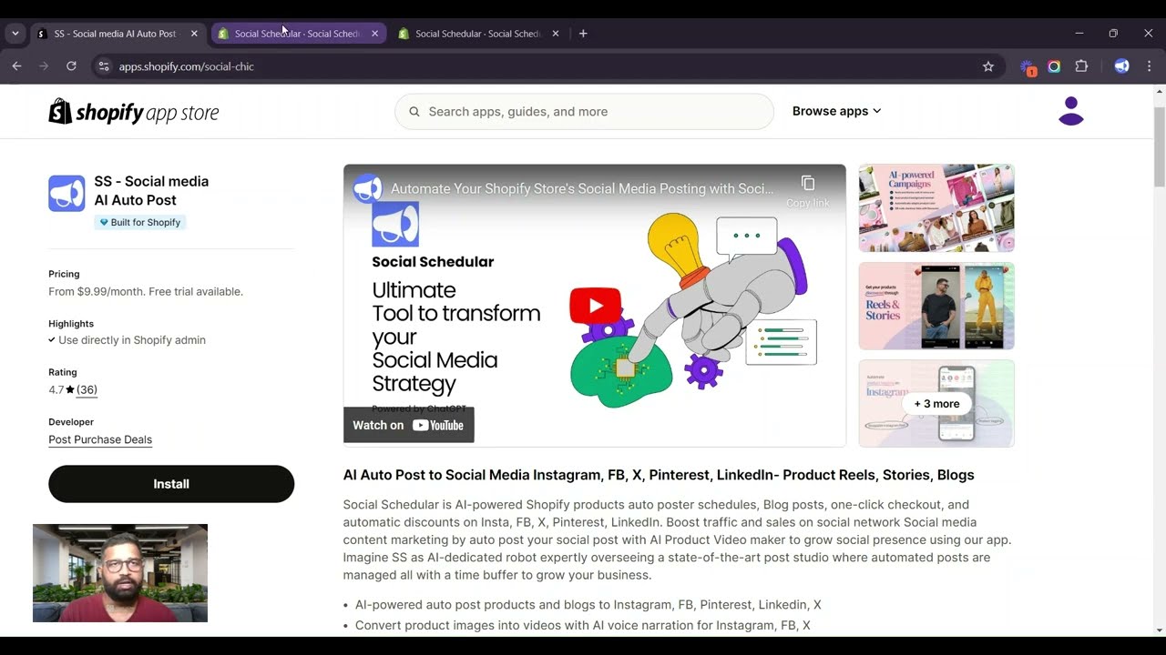Screen dimensions: 1166x655
Task: Click the address bar URL apps.shopify.com/social-chic
Action: [187, 66]
